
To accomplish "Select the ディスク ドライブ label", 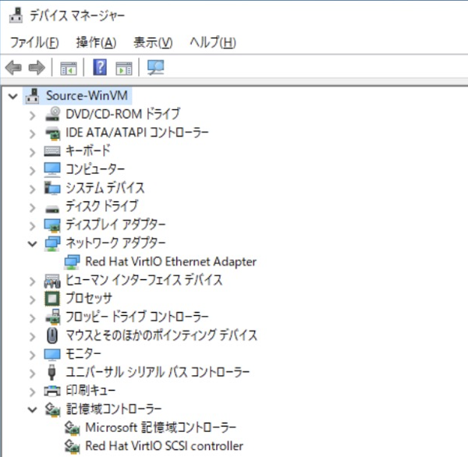I will pyautogui.click(x=102, y=206).
